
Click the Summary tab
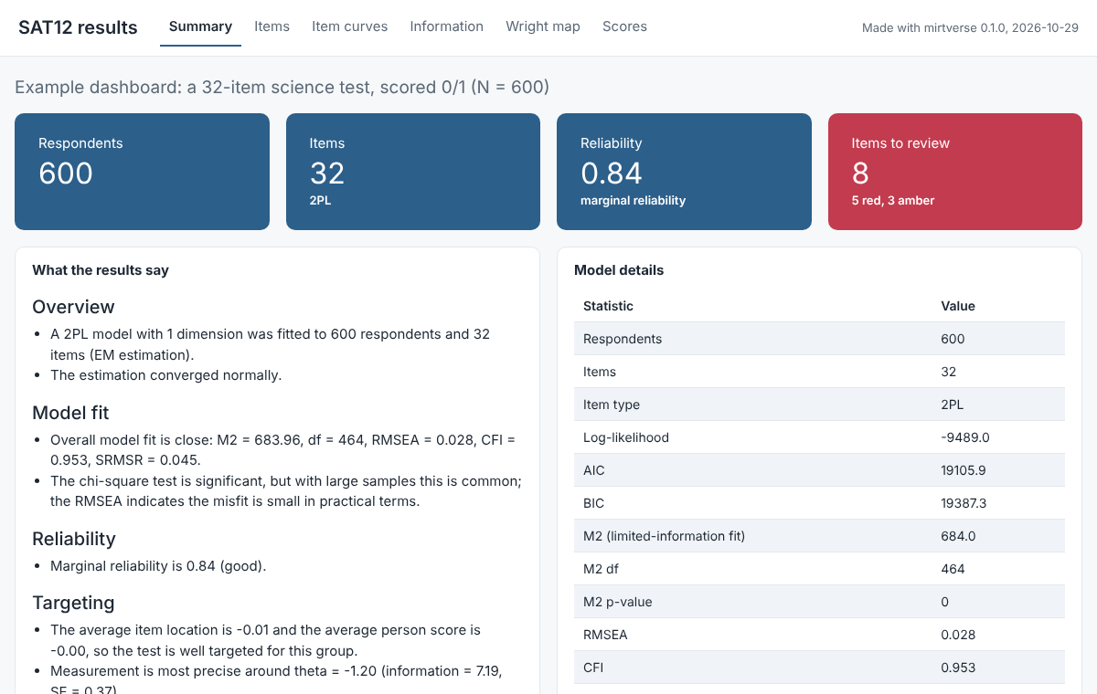200,26
